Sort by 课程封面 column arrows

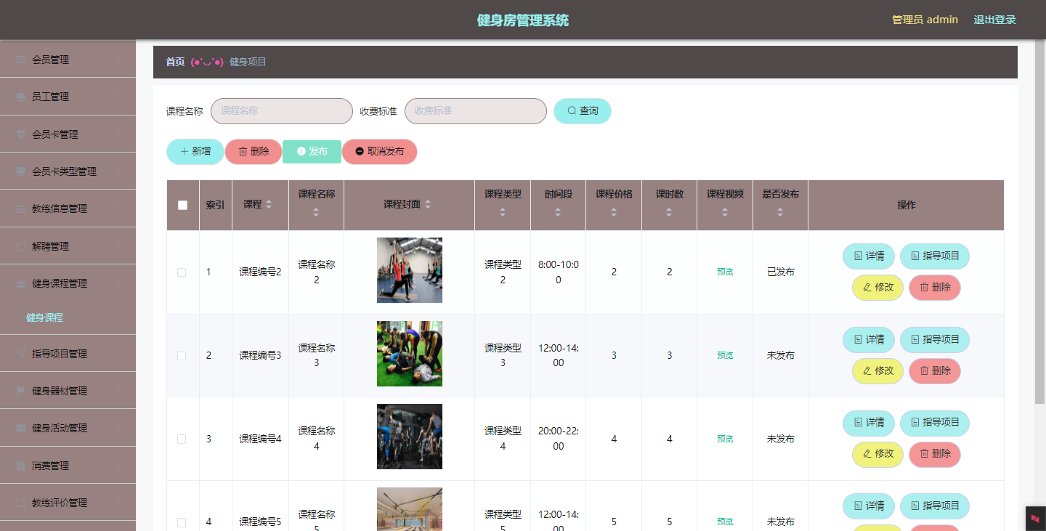point(428,205)
